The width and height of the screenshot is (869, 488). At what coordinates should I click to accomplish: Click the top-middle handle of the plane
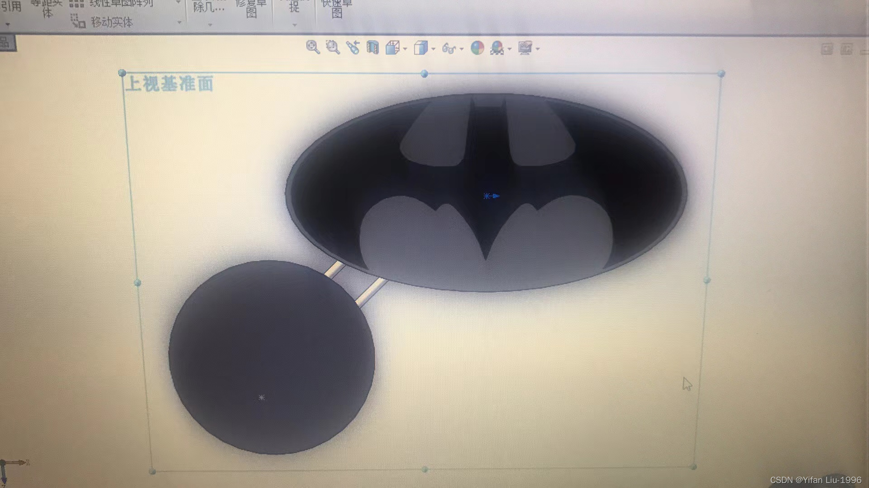[x=424, y=74]
